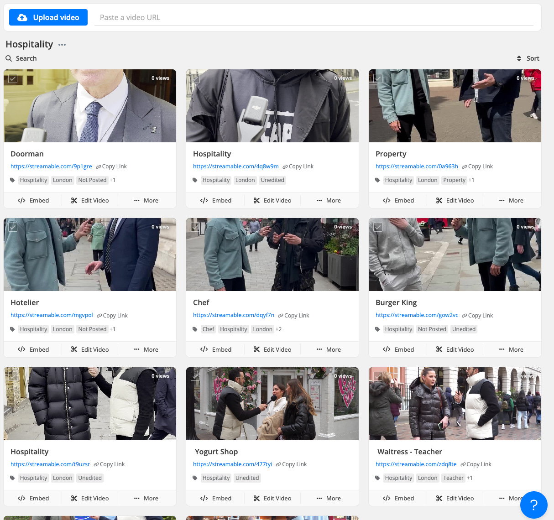Open the Burger King video thumbnail
Image resolution: width=554 pixels, height=520 pixels.
(455, 255)
